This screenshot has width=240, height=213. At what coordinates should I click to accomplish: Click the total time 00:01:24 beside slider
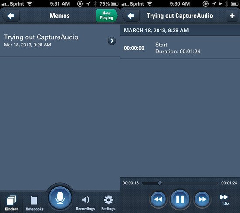click(229, 183)
